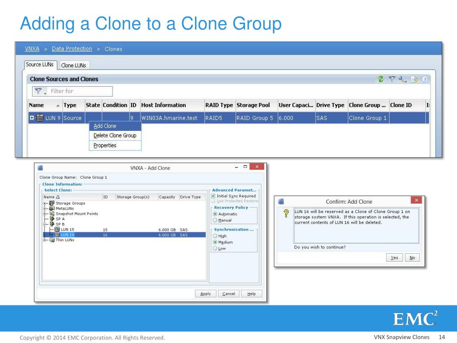Image resolution: width=457 pixels, height=343 pixels.
Task: Toggle the Initial Sync Required checkbox
Action: point(213,196)
